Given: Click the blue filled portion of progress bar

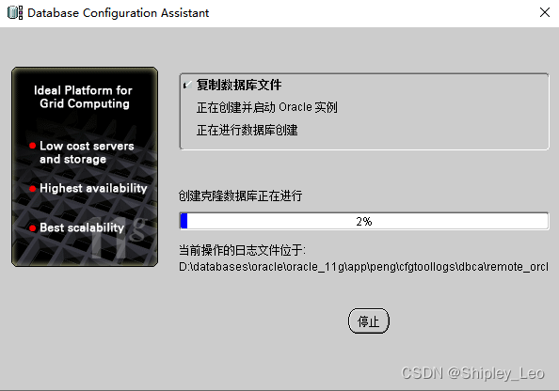Looking at the screenshot, I should [184, 221].
